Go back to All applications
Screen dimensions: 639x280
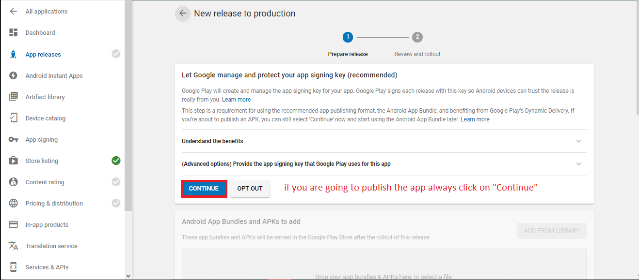click(46, 11)
